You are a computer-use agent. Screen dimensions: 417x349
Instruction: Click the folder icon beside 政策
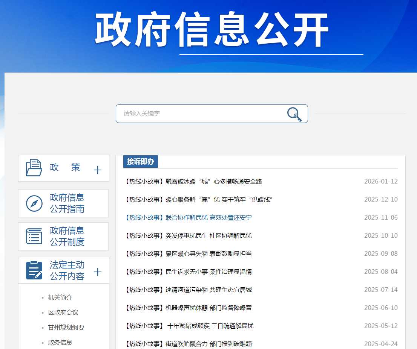pos(34,168)
